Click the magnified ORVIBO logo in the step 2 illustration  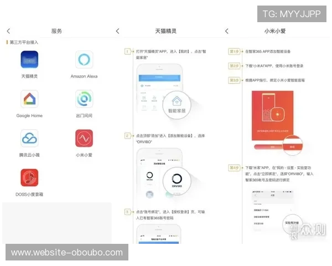[177, 181]
